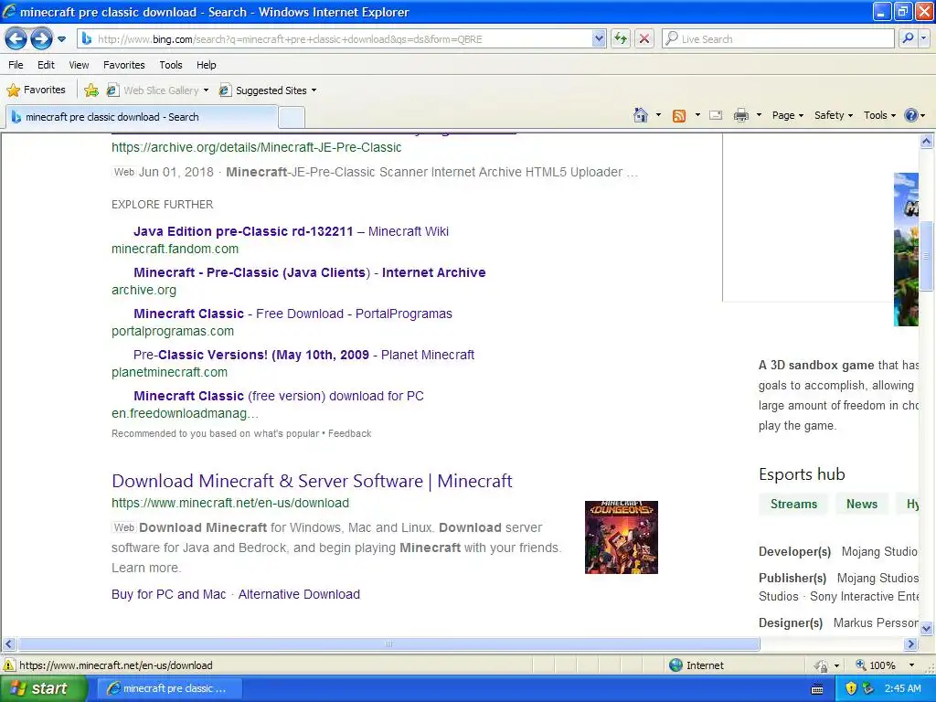Open the Favorites star button panel
The height and width of the screenshot is (702, 936).
point(36,90)
